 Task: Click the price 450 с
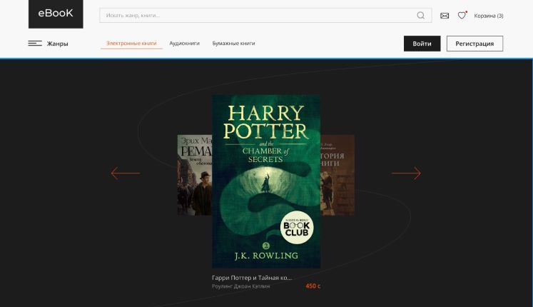[x=313, y=286]
